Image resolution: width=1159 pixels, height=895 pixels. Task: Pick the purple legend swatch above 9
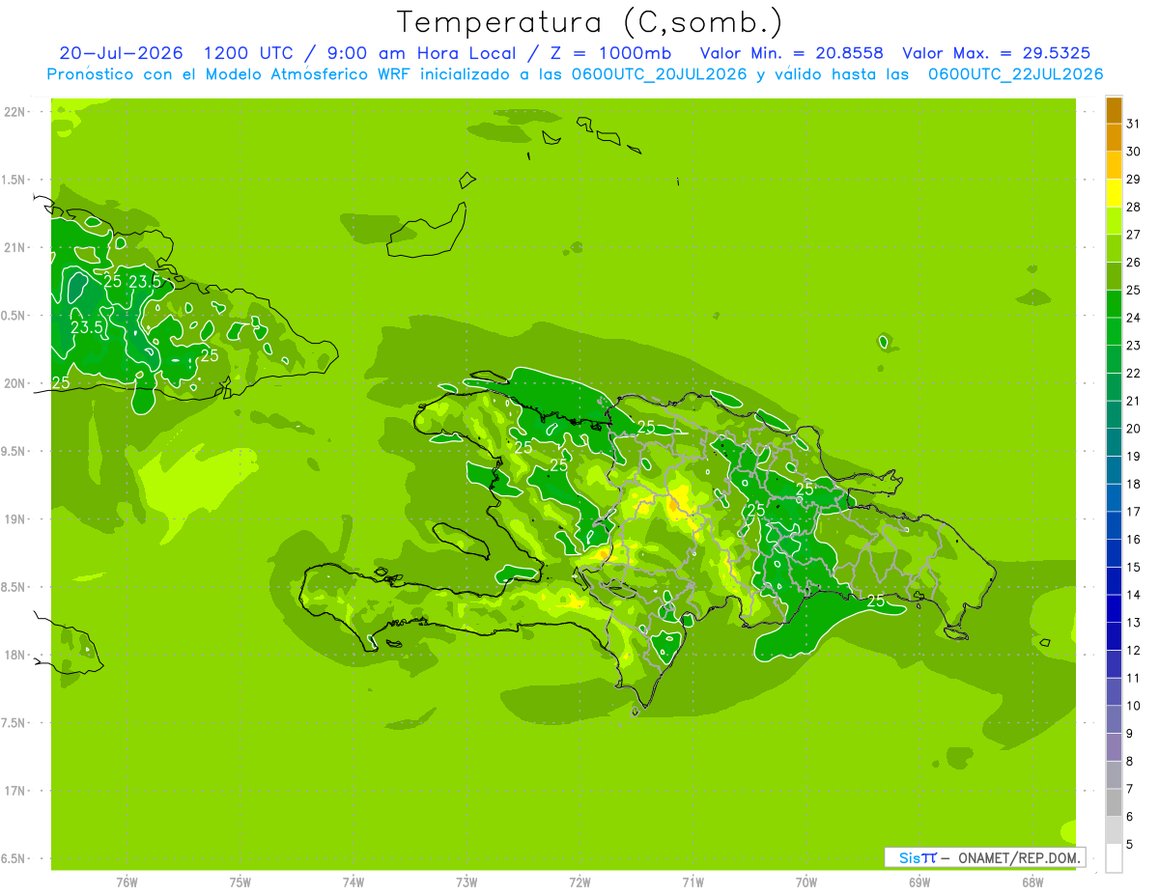click(1114, 719)
